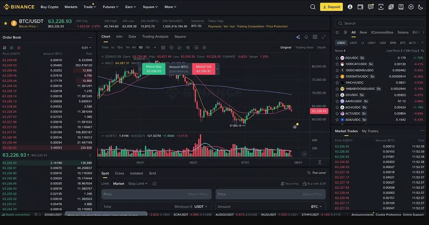Viewport: 429px width, 225px height.
Task: Show sell orders only order book view
Action: point(19,48)
